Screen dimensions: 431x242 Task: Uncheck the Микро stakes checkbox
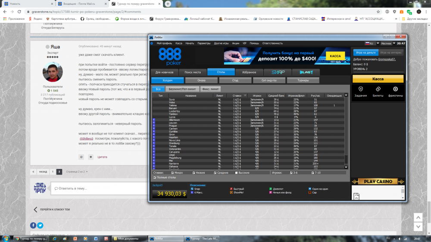tap(172, 173)
